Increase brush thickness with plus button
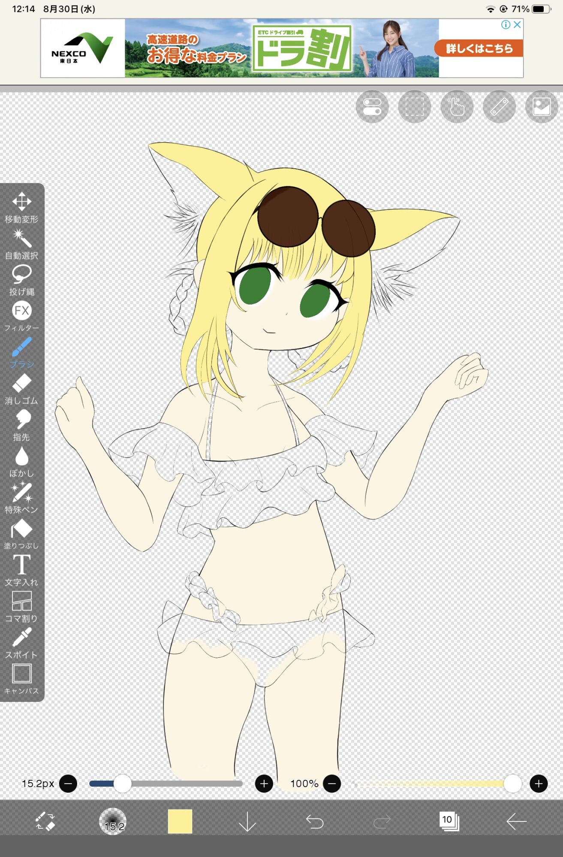 tap(264, 784)
